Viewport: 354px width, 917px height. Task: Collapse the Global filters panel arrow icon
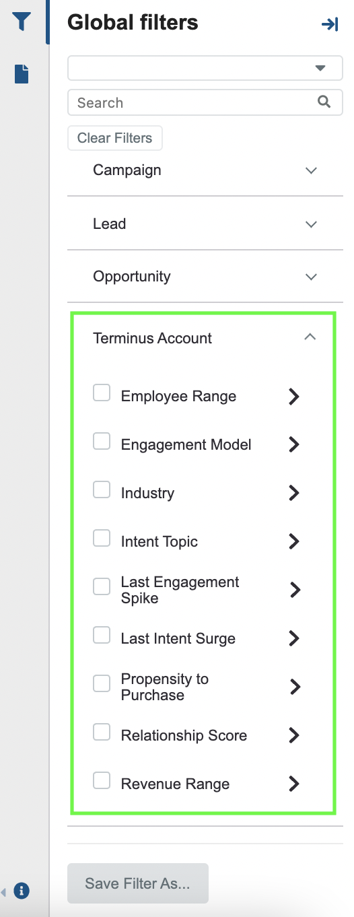[x=330, y=25]
